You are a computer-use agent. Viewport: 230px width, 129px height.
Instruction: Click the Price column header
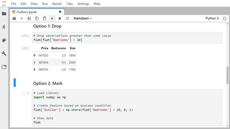point(45,48)
